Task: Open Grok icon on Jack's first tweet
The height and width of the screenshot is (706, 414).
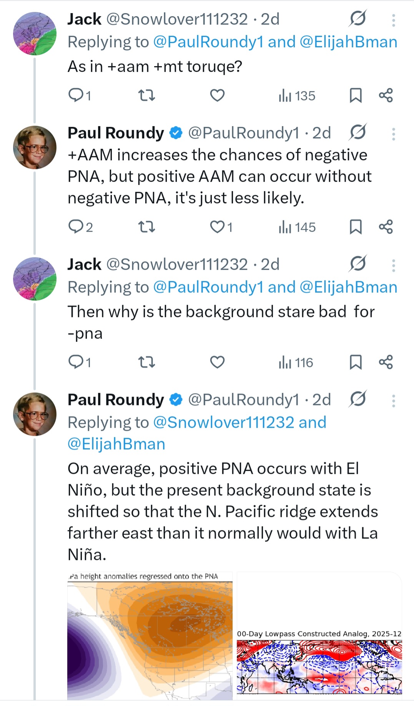Action: (x=357, y=18)
